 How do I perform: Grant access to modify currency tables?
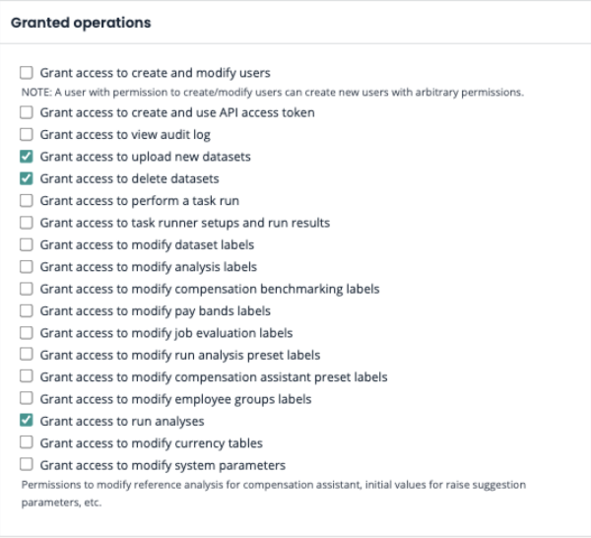pos(27,443)
